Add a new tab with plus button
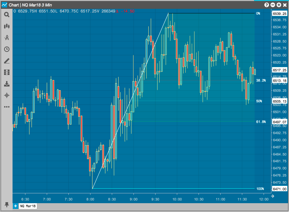Viewport: 289px width, 212px height. (16, 206)
